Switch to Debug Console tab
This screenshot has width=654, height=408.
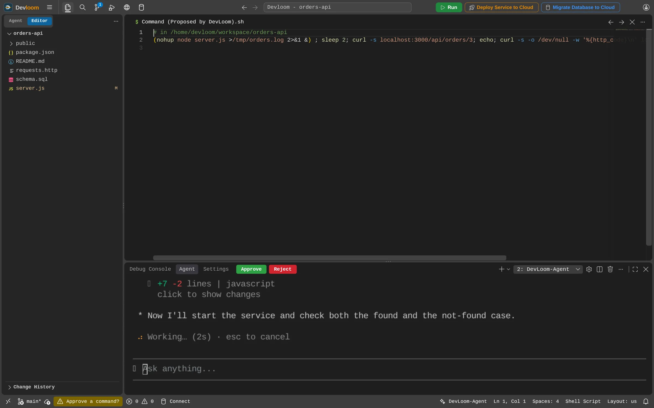(x=150, y=269)
